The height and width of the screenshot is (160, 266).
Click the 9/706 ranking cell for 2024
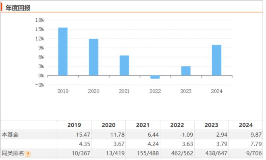[254, 153]
